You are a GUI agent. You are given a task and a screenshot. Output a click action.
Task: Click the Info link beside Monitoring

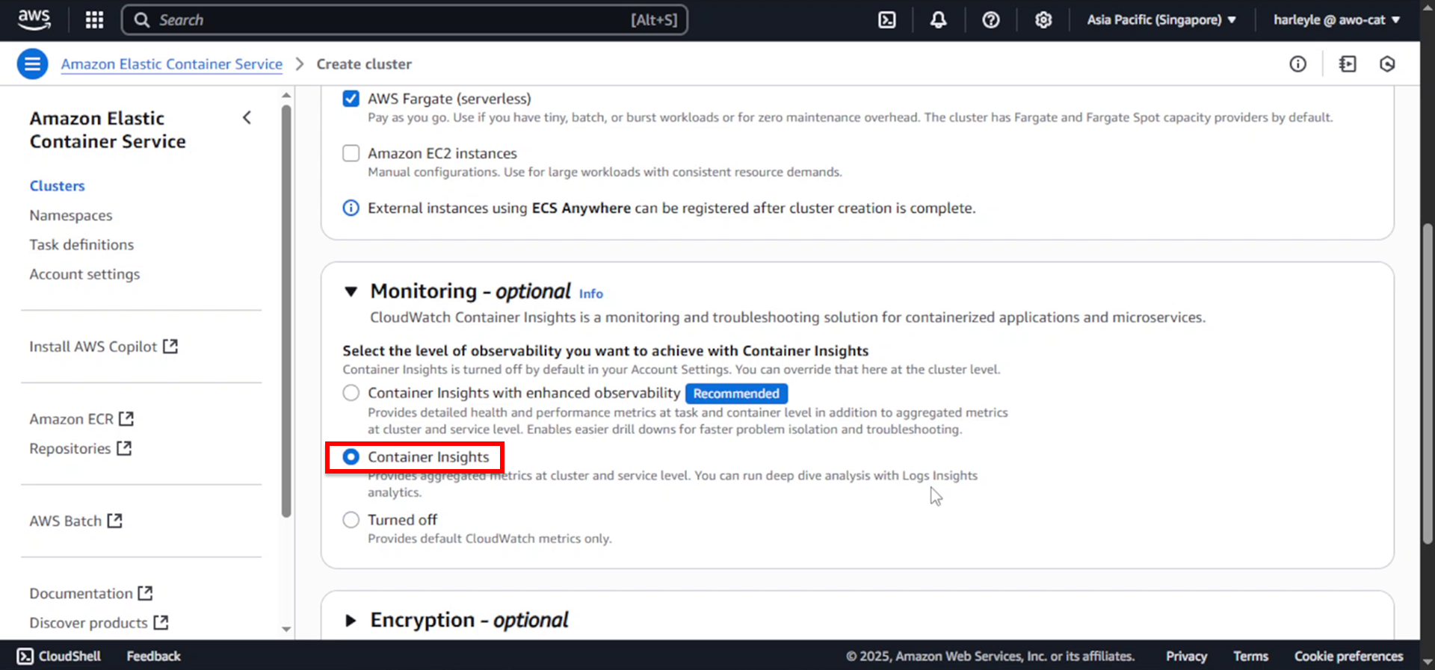click(x=591, y=294)
